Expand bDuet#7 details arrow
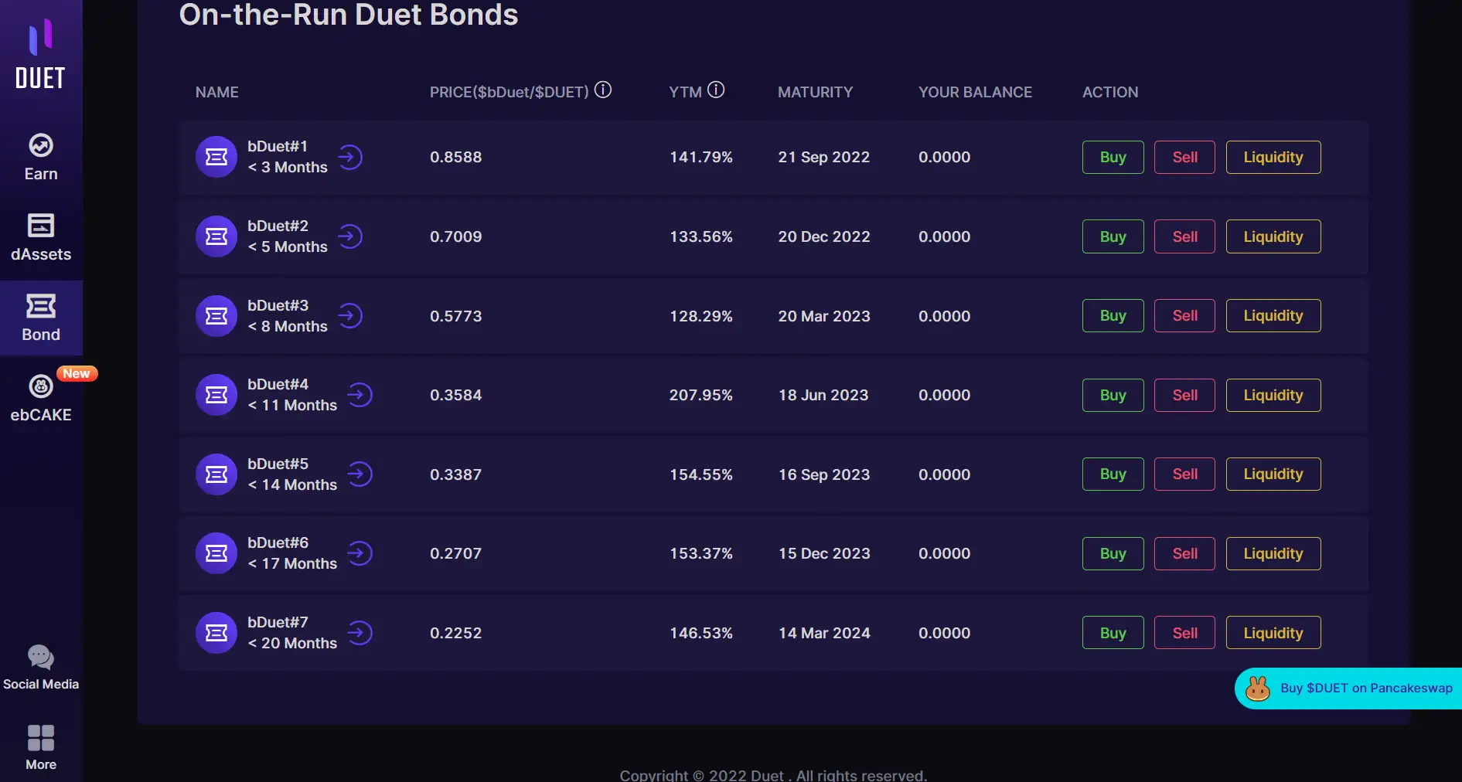The image size is (1462, 782). [360, 633]
